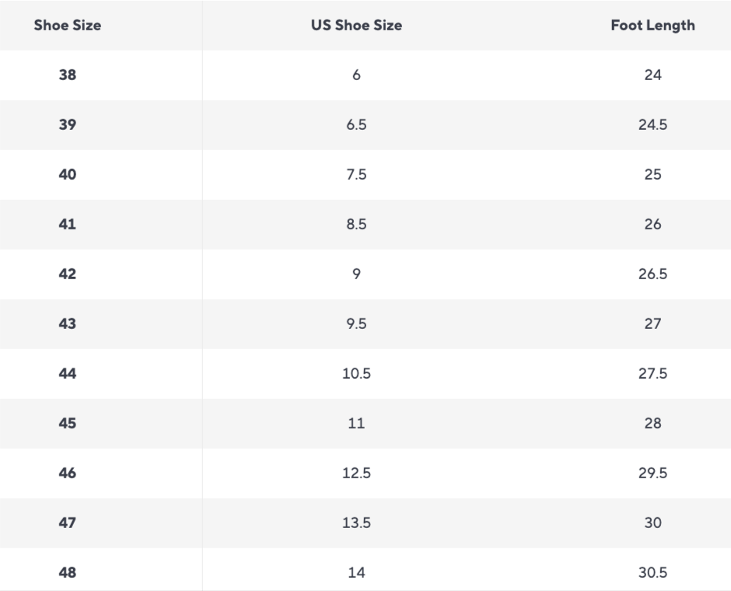
Task: Select foot length 26.5 value
Action: [652, 275]
